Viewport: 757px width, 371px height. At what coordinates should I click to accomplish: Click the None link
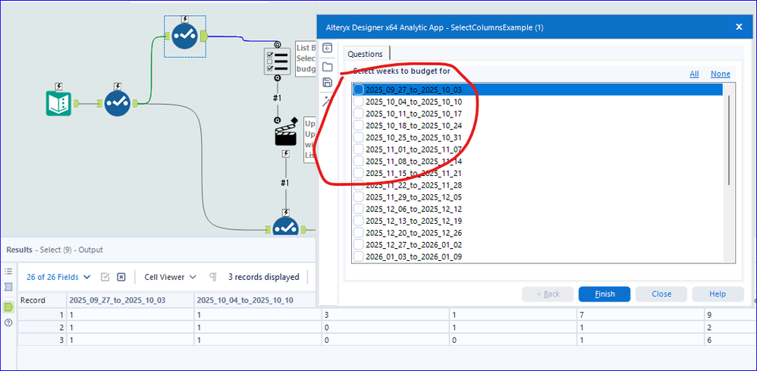pos(721,74)
